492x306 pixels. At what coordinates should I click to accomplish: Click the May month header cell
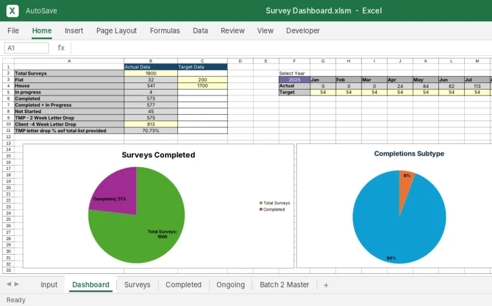coord(425,80)
